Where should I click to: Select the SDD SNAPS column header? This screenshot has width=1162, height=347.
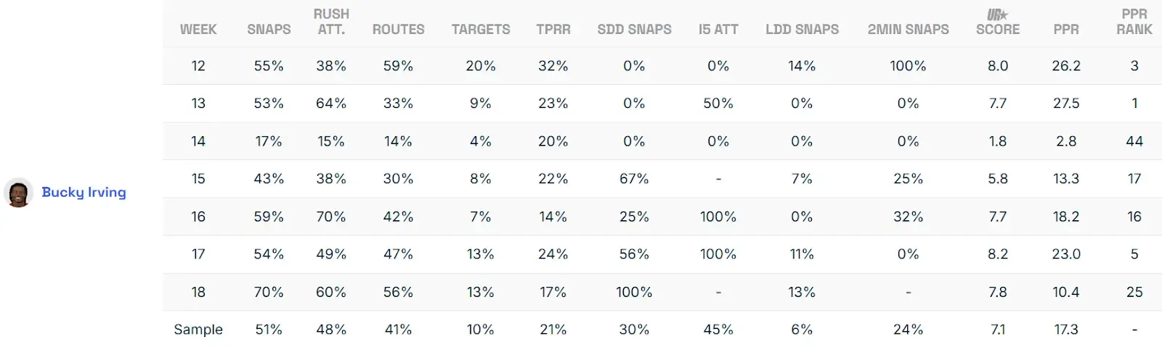pos(634,30)
